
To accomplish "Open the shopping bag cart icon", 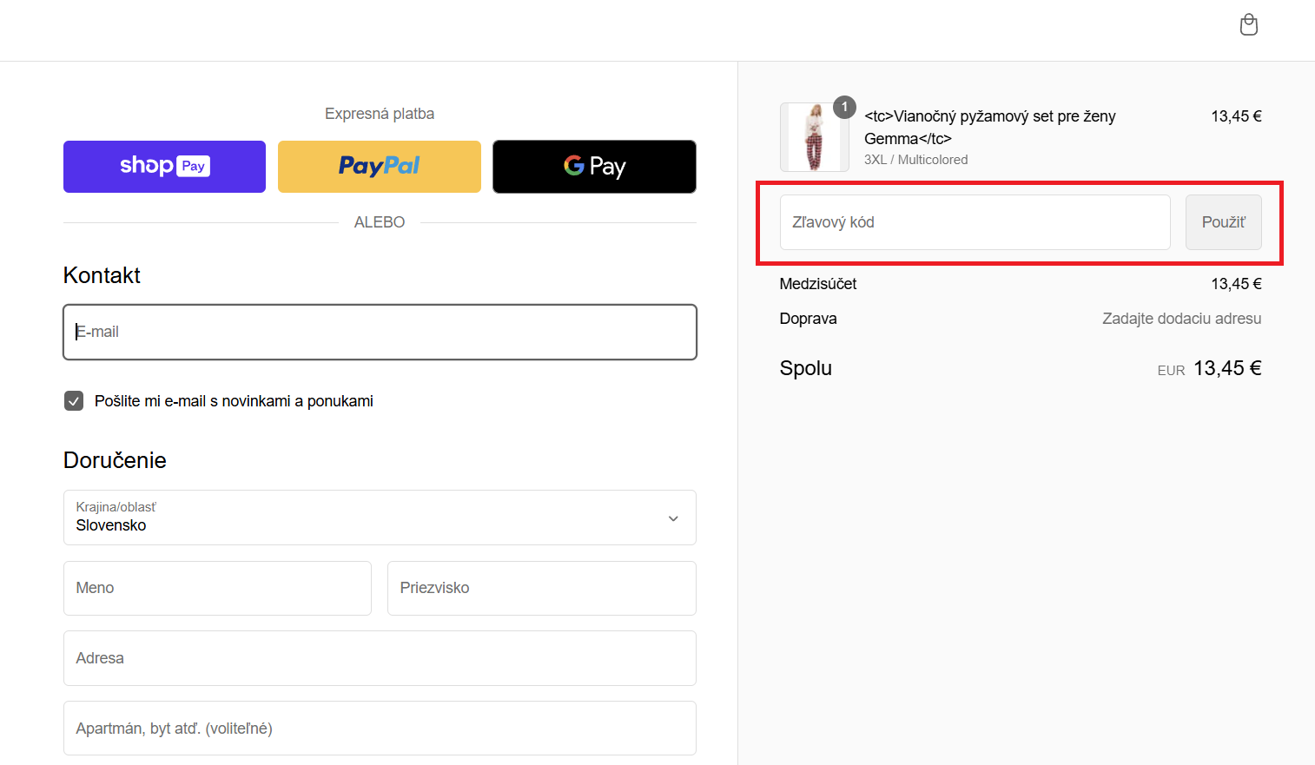I will (x=1248, y=25).
